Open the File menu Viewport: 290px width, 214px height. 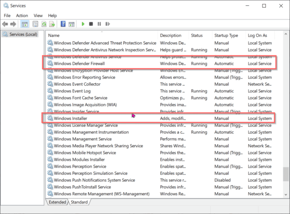7,15
